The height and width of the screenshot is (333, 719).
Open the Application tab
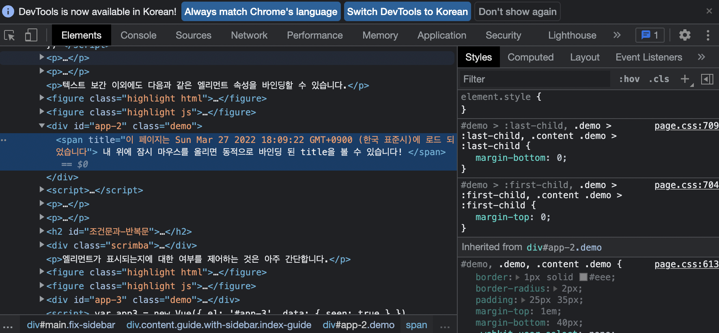(442, 35)
